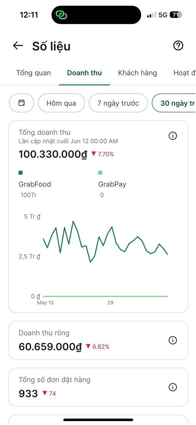This screenshot has width=196, height=425.
Task: Tap info icon on Tổng doanh thu card
Action: pos(173,136)
